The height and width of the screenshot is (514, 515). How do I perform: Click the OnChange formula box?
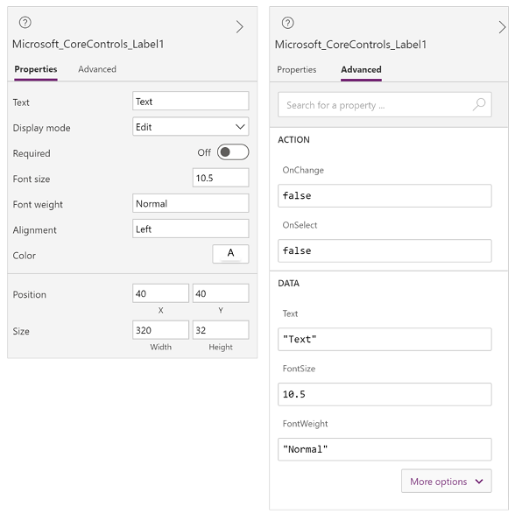pos(384,196)
